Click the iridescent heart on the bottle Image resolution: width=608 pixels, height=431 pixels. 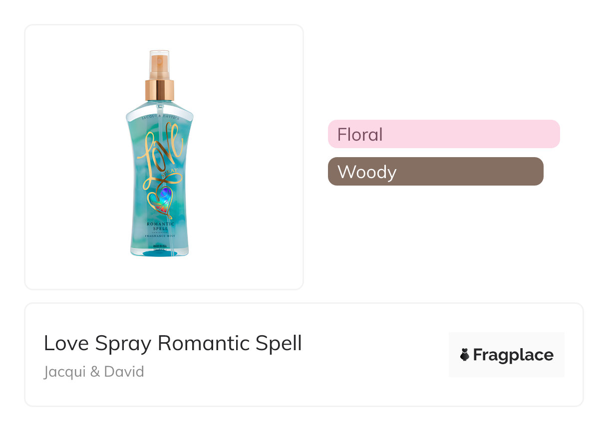coord(160,198)
